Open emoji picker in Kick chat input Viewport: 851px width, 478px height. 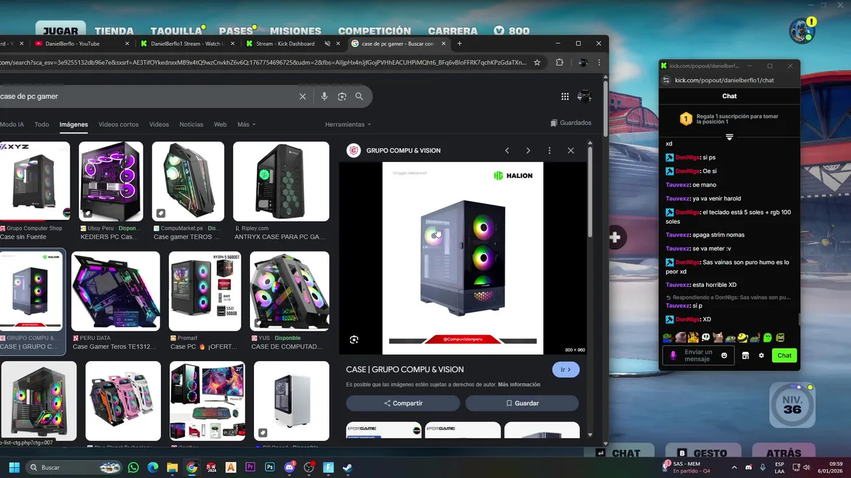pyautogui.click(x=724, y=356)
